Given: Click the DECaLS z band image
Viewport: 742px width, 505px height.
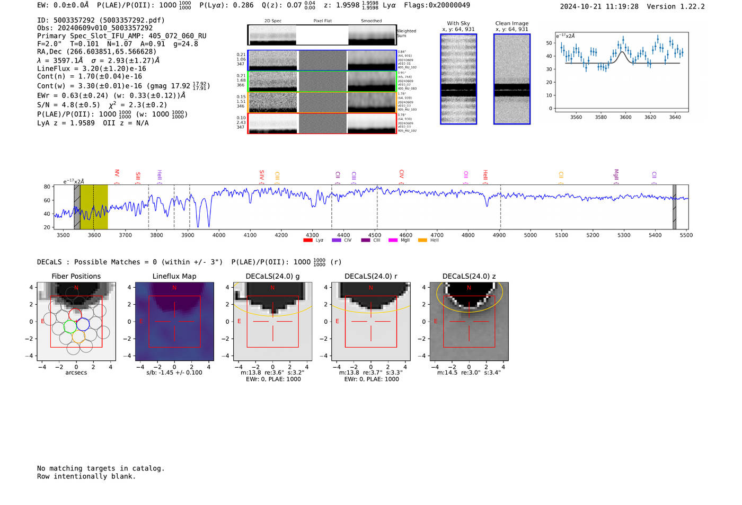Looking at the screenshot, I should 469,321.
